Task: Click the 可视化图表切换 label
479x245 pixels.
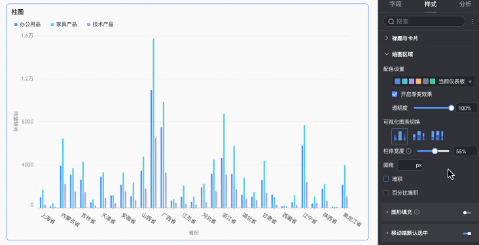Action: 402,122
